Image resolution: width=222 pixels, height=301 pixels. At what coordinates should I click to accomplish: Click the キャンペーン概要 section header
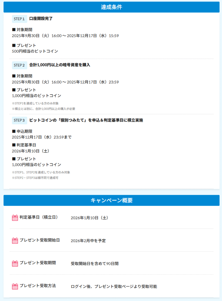pyautogui.click(x=111, y=200)
